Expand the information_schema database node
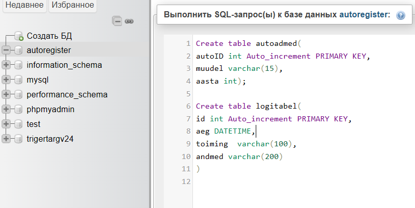Viewport: 415px width, 208px height. (x=6, y=65)
